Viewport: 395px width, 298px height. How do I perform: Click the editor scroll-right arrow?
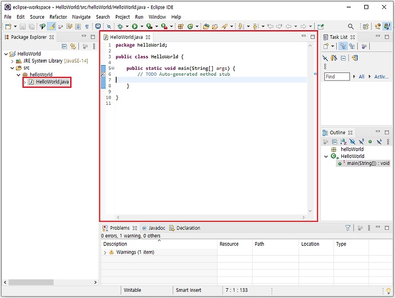pos(303,217)
